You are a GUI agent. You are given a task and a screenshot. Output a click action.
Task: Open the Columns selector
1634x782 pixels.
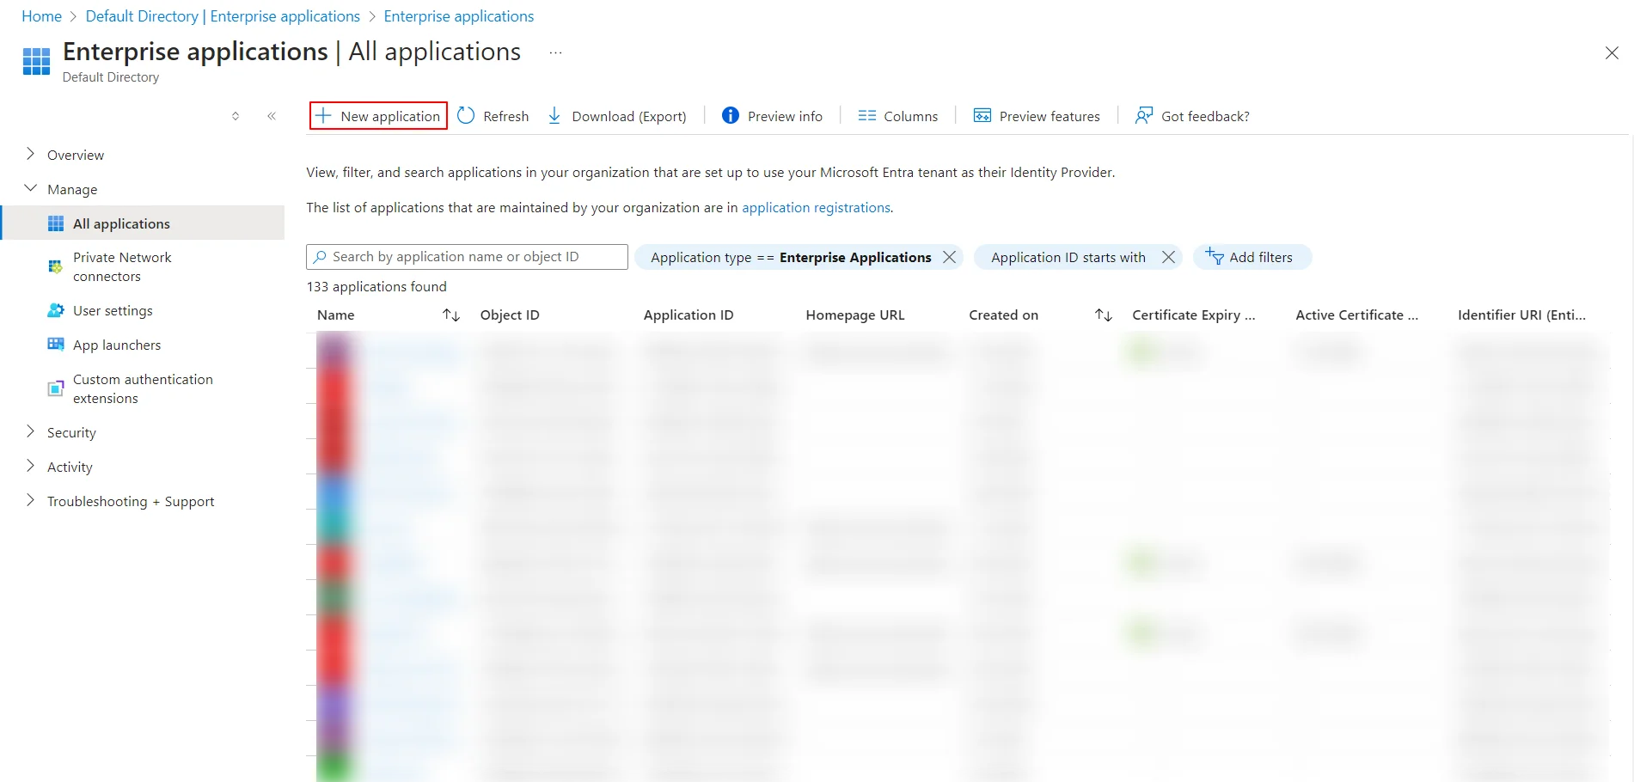[897, 115]
